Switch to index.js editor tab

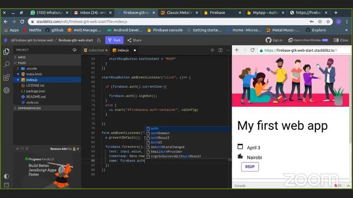tap(124, 50)
